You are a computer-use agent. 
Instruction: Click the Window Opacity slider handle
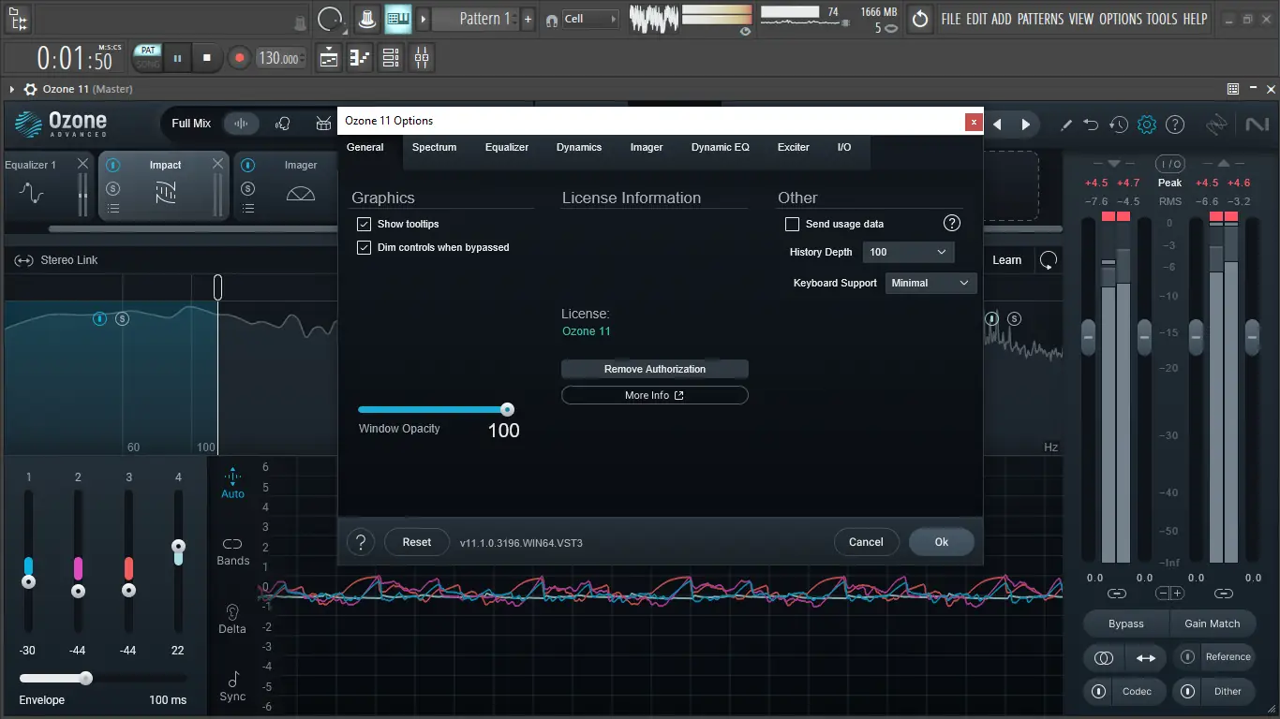[507, 409]
